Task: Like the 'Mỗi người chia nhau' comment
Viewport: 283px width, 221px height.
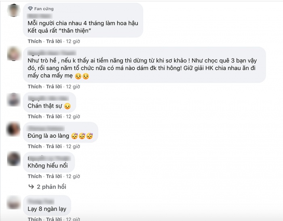Action: pyautogui.click(x=35, y=41)
